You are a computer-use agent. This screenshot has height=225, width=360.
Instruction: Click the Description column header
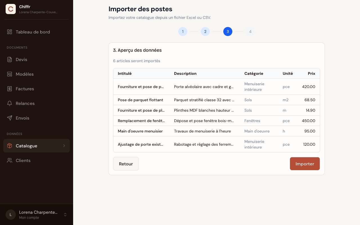[185, 73]
